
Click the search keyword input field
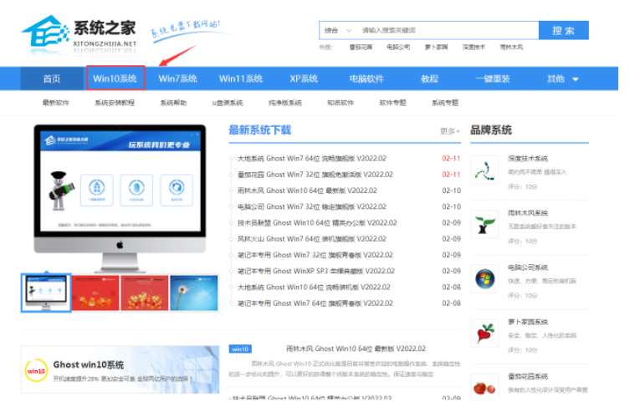click(448, 31)
